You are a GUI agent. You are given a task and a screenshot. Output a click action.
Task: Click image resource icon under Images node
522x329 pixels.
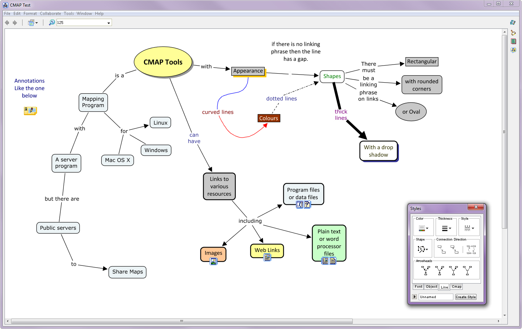(214, 261)
